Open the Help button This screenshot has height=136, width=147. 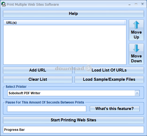73,14
